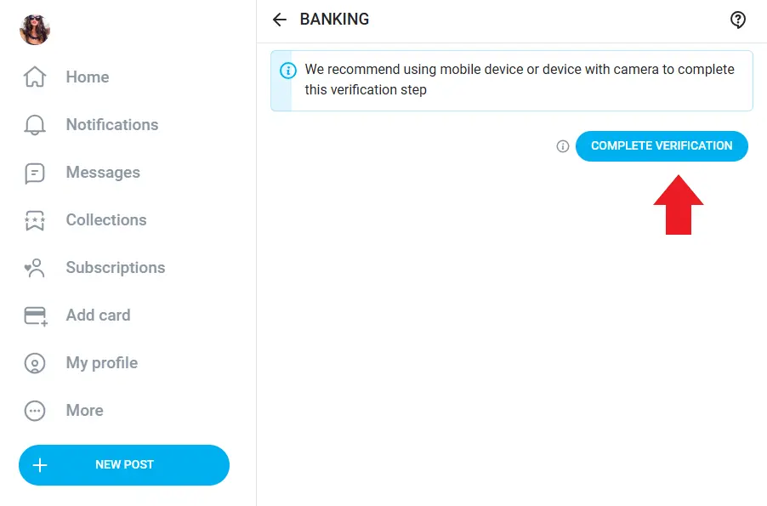Image resolution: width=767 pixels, height=506 pixels.
Task: Click the New Post button
Action: click(124, 464)
